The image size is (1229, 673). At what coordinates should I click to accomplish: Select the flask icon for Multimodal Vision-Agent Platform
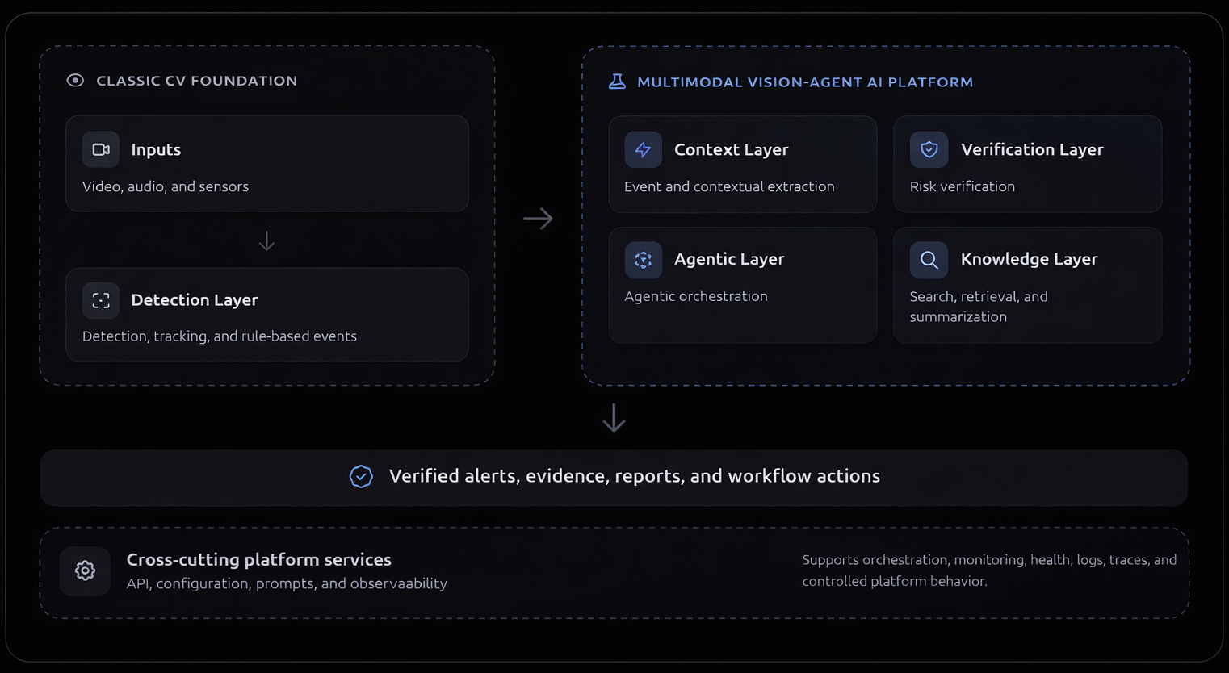coord(618,81)
